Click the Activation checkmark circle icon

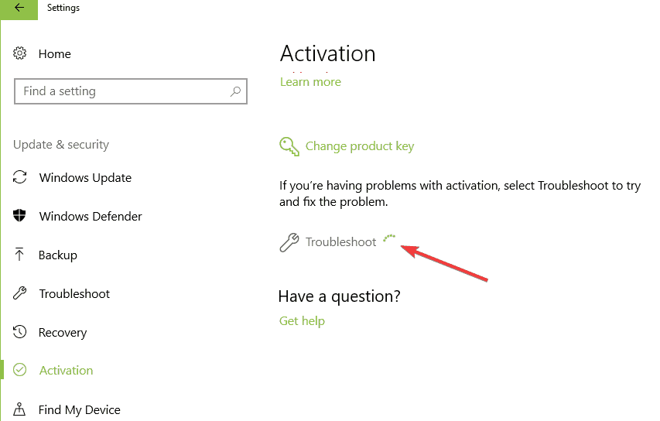point(20,370)
